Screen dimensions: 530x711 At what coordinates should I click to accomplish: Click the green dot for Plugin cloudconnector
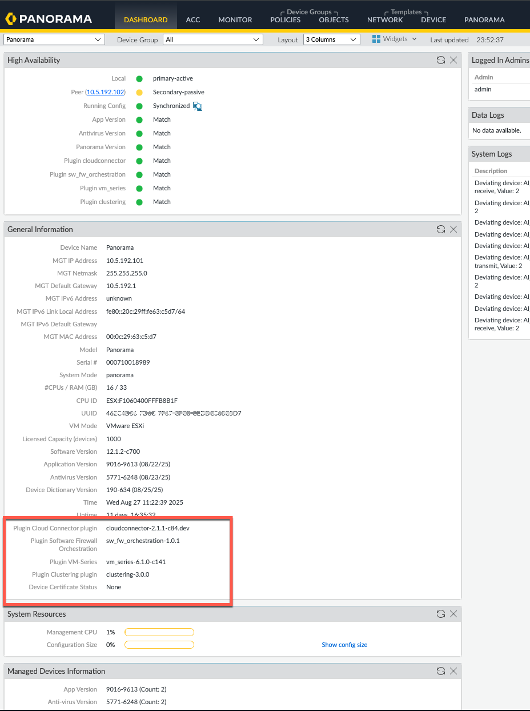pos(139,161)
